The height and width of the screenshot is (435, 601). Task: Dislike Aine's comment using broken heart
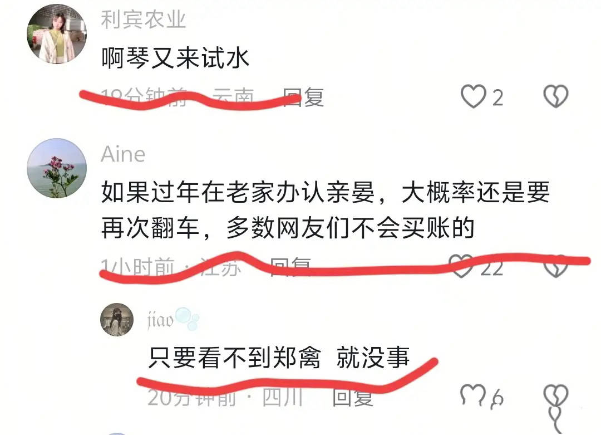pyautogui.click(x=556, y=266)
